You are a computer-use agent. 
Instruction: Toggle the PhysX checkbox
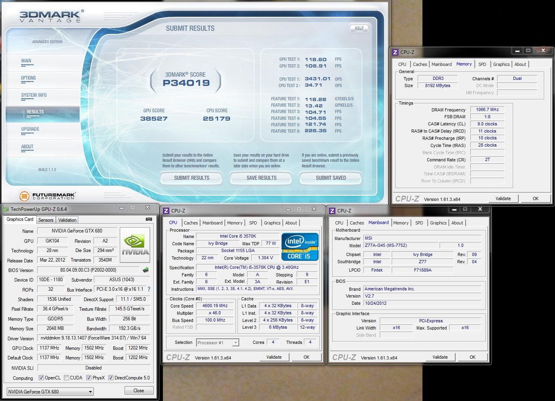coord(89,378)
